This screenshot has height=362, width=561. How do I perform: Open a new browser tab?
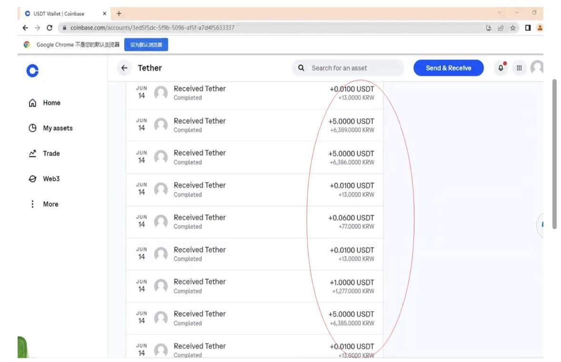tap(119, 14)
